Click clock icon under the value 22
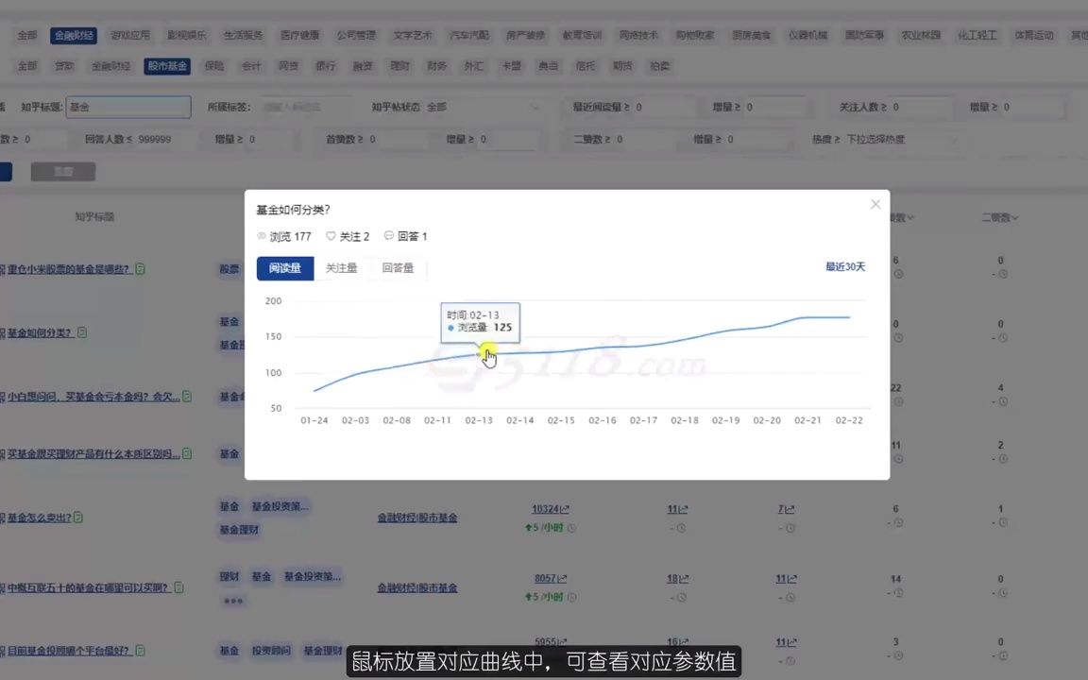The height and width of the screenshot is (680, 1088). [898, 401]
